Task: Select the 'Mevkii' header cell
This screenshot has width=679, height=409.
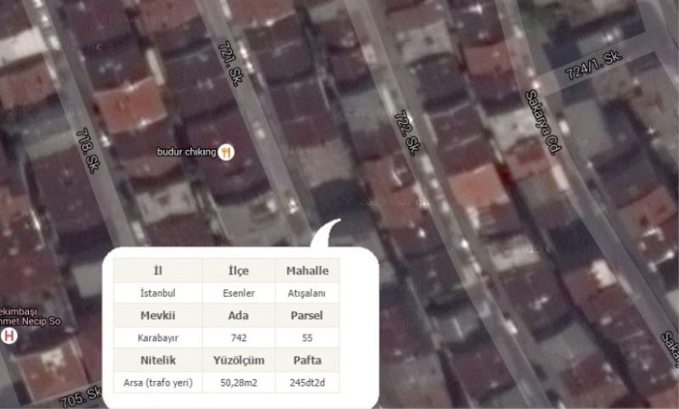Action: point(158,316)
